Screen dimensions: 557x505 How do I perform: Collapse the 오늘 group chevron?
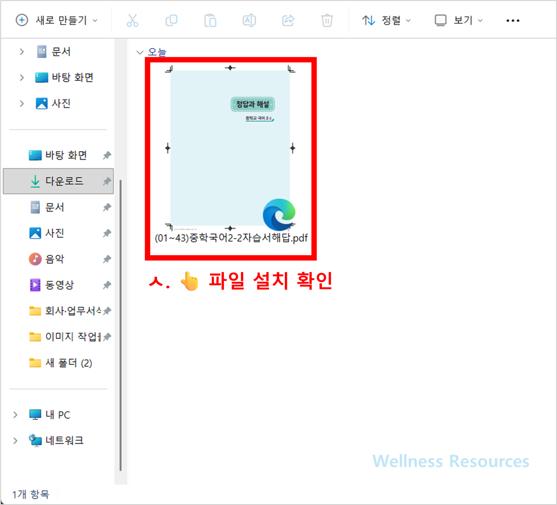coord(140,52)
